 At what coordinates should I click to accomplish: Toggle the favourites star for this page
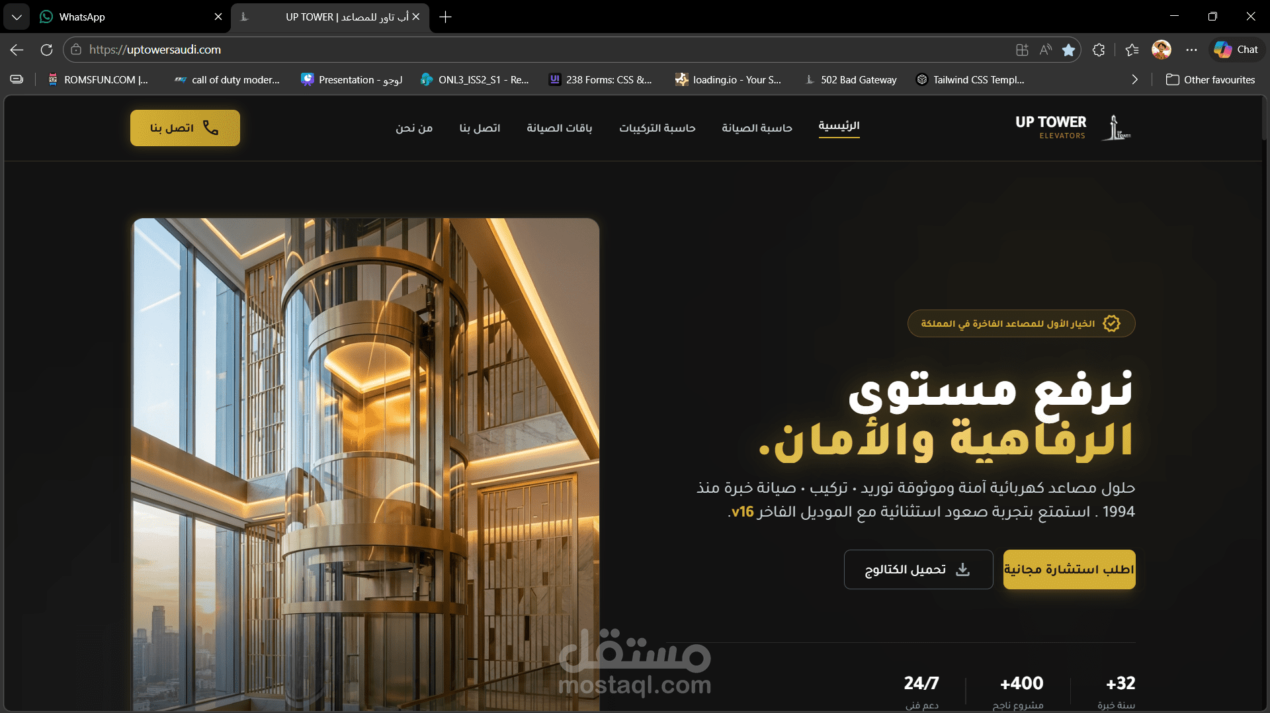[1068, 50]
